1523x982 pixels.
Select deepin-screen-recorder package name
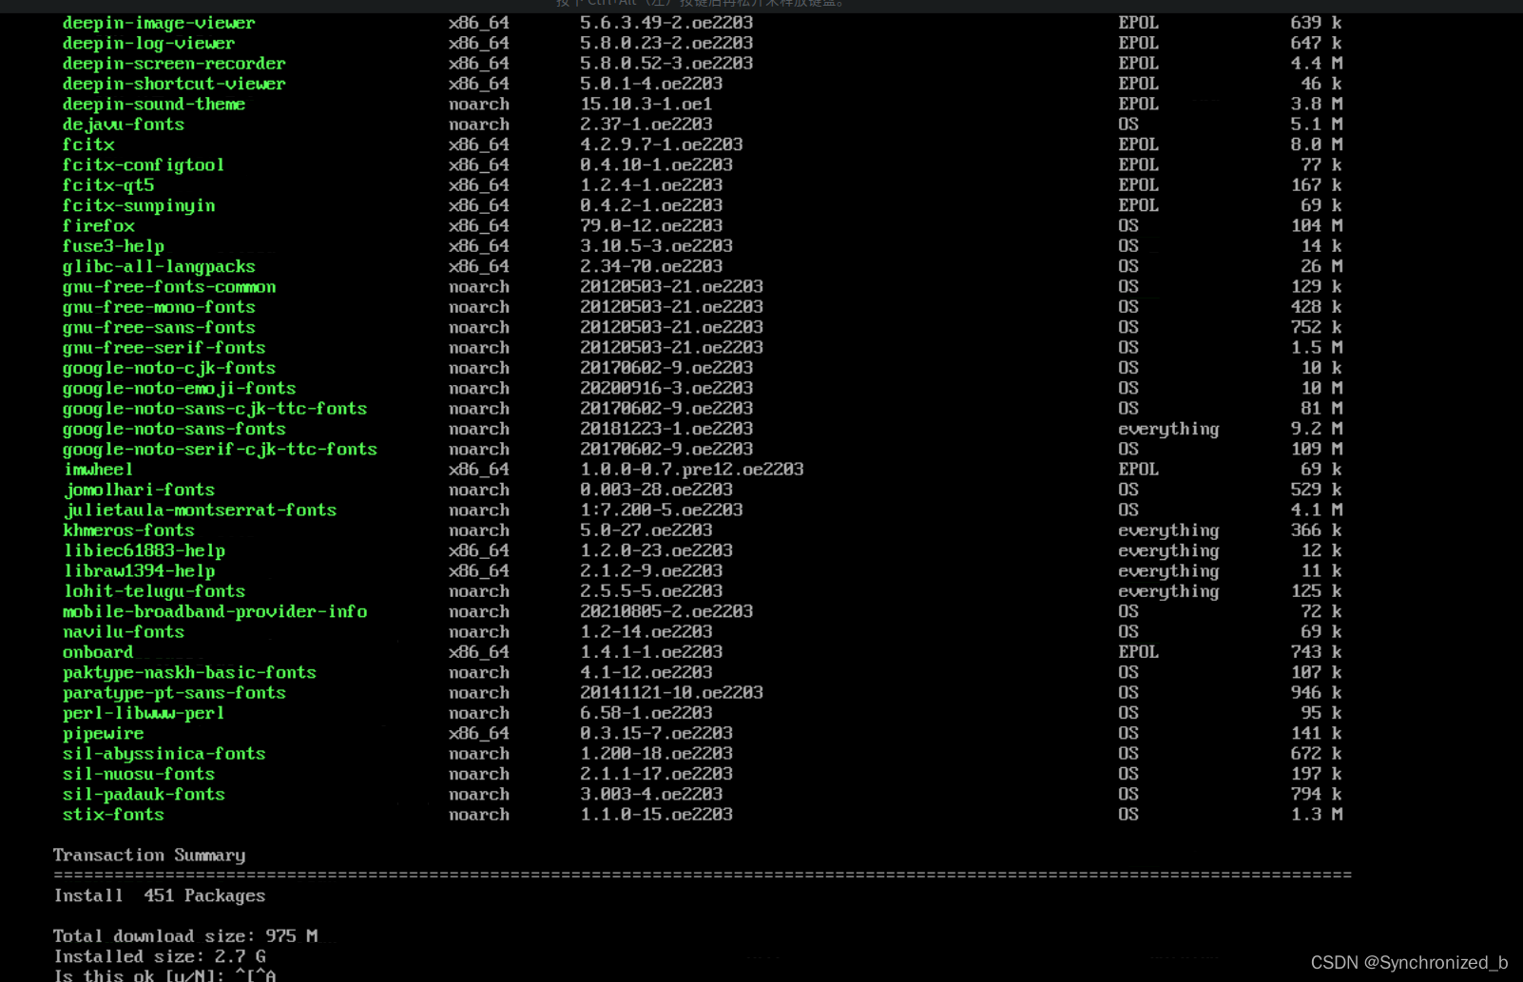[x=174, y=64]
